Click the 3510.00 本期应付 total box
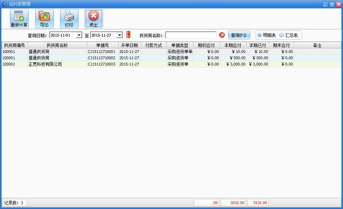 click(233, 203)
